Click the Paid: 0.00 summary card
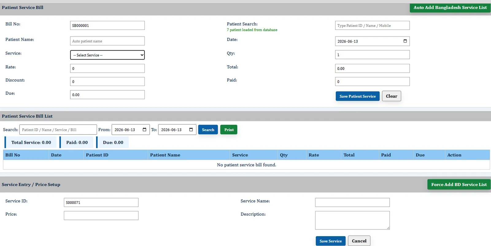Image resolution: width=491 pixels, height=246 pixels. tap(77, 143)
